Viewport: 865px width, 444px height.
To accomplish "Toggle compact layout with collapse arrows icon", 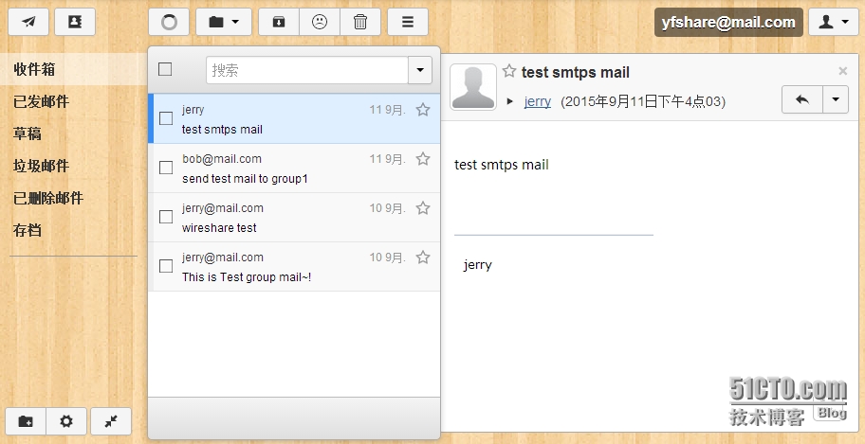I will (x=111, y=421).
